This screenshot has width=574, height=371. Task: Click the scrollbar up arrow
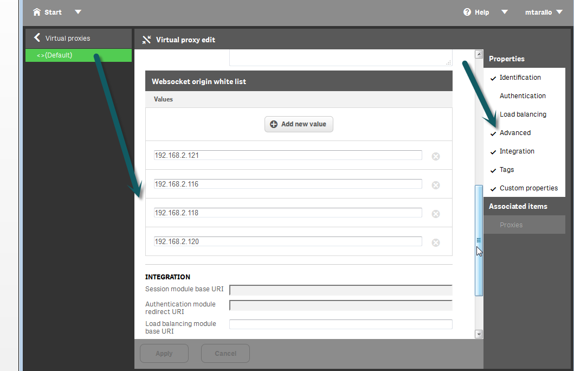(479, 54)
